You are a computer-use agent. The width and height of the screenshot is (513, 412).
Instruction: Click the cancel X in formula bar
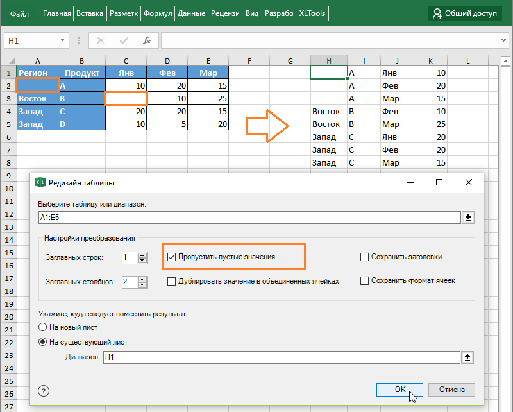(101, 40)
